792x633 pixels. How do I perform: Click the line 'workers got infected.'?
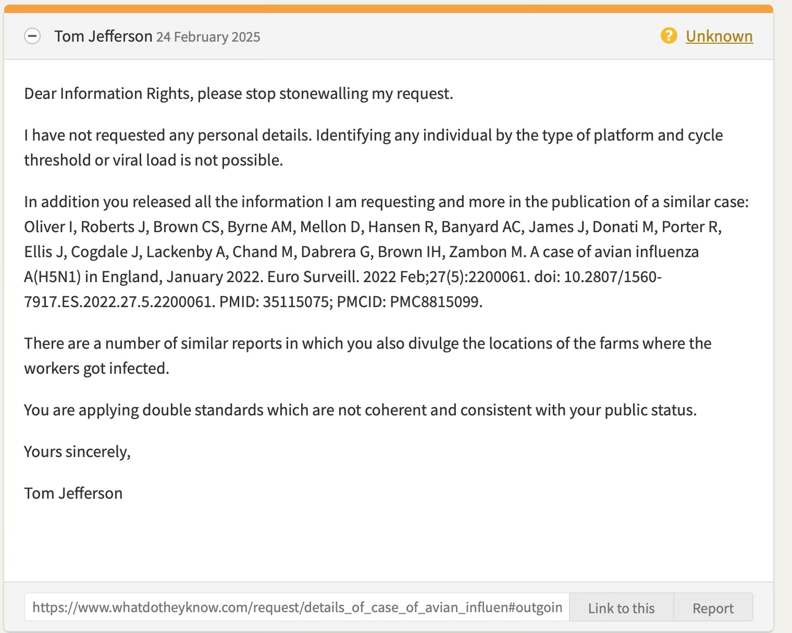tap(97, 369)
